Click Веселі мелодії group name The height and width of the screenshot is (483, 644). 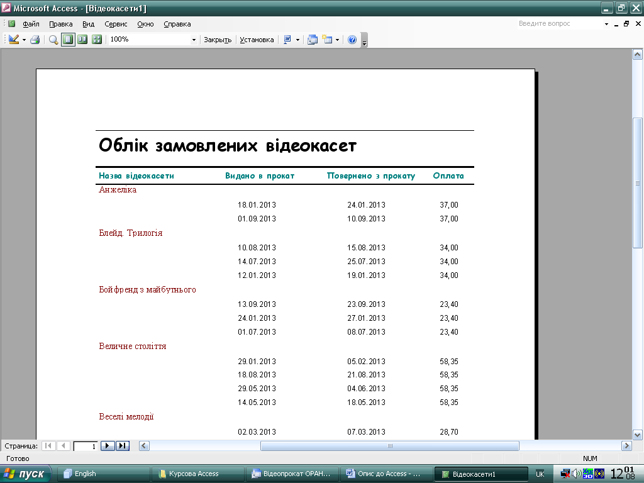point(126,416)
